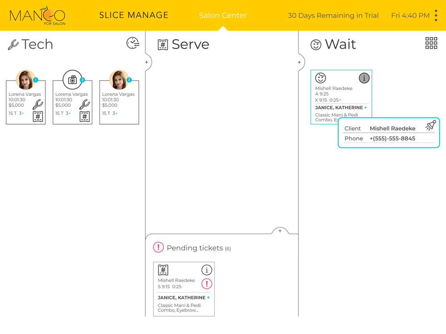The width and height of the screenshot is (446, 334).
Task: Click the wrench icon beside Tech heading
Action: coord(13,45)
